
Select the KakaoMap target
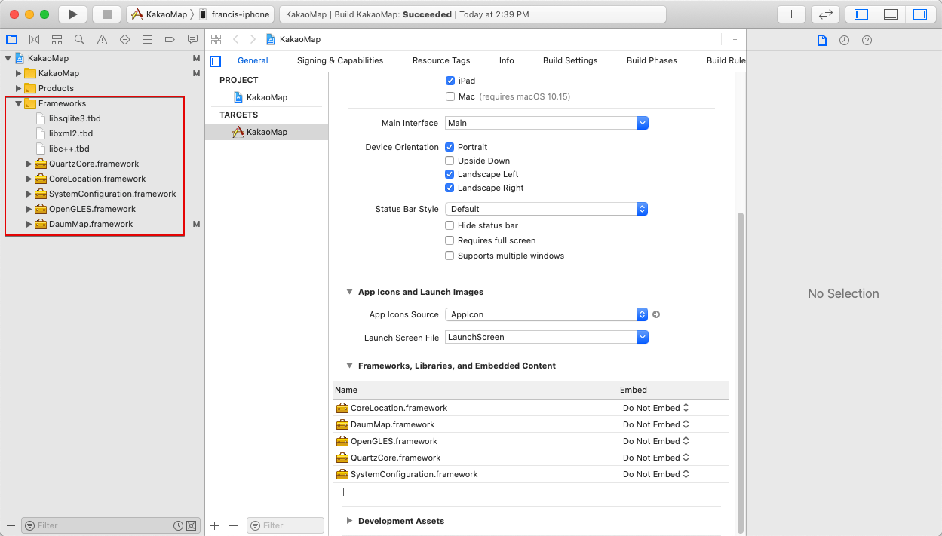(x=267, y=132)
